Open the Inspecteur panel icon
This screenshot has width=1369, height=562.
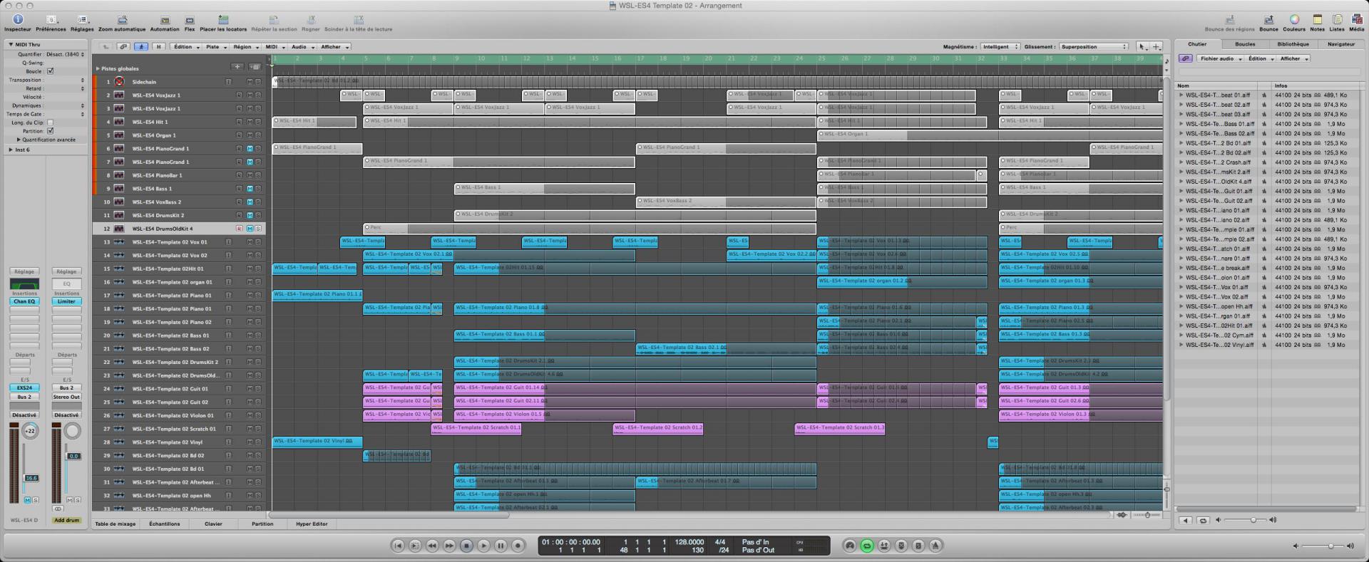click(18, 20)
